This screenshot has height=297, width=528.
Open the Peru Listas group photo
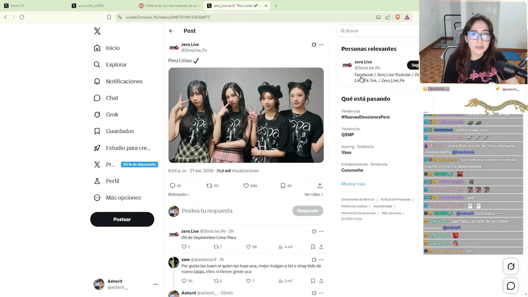(x=246, y=115)
